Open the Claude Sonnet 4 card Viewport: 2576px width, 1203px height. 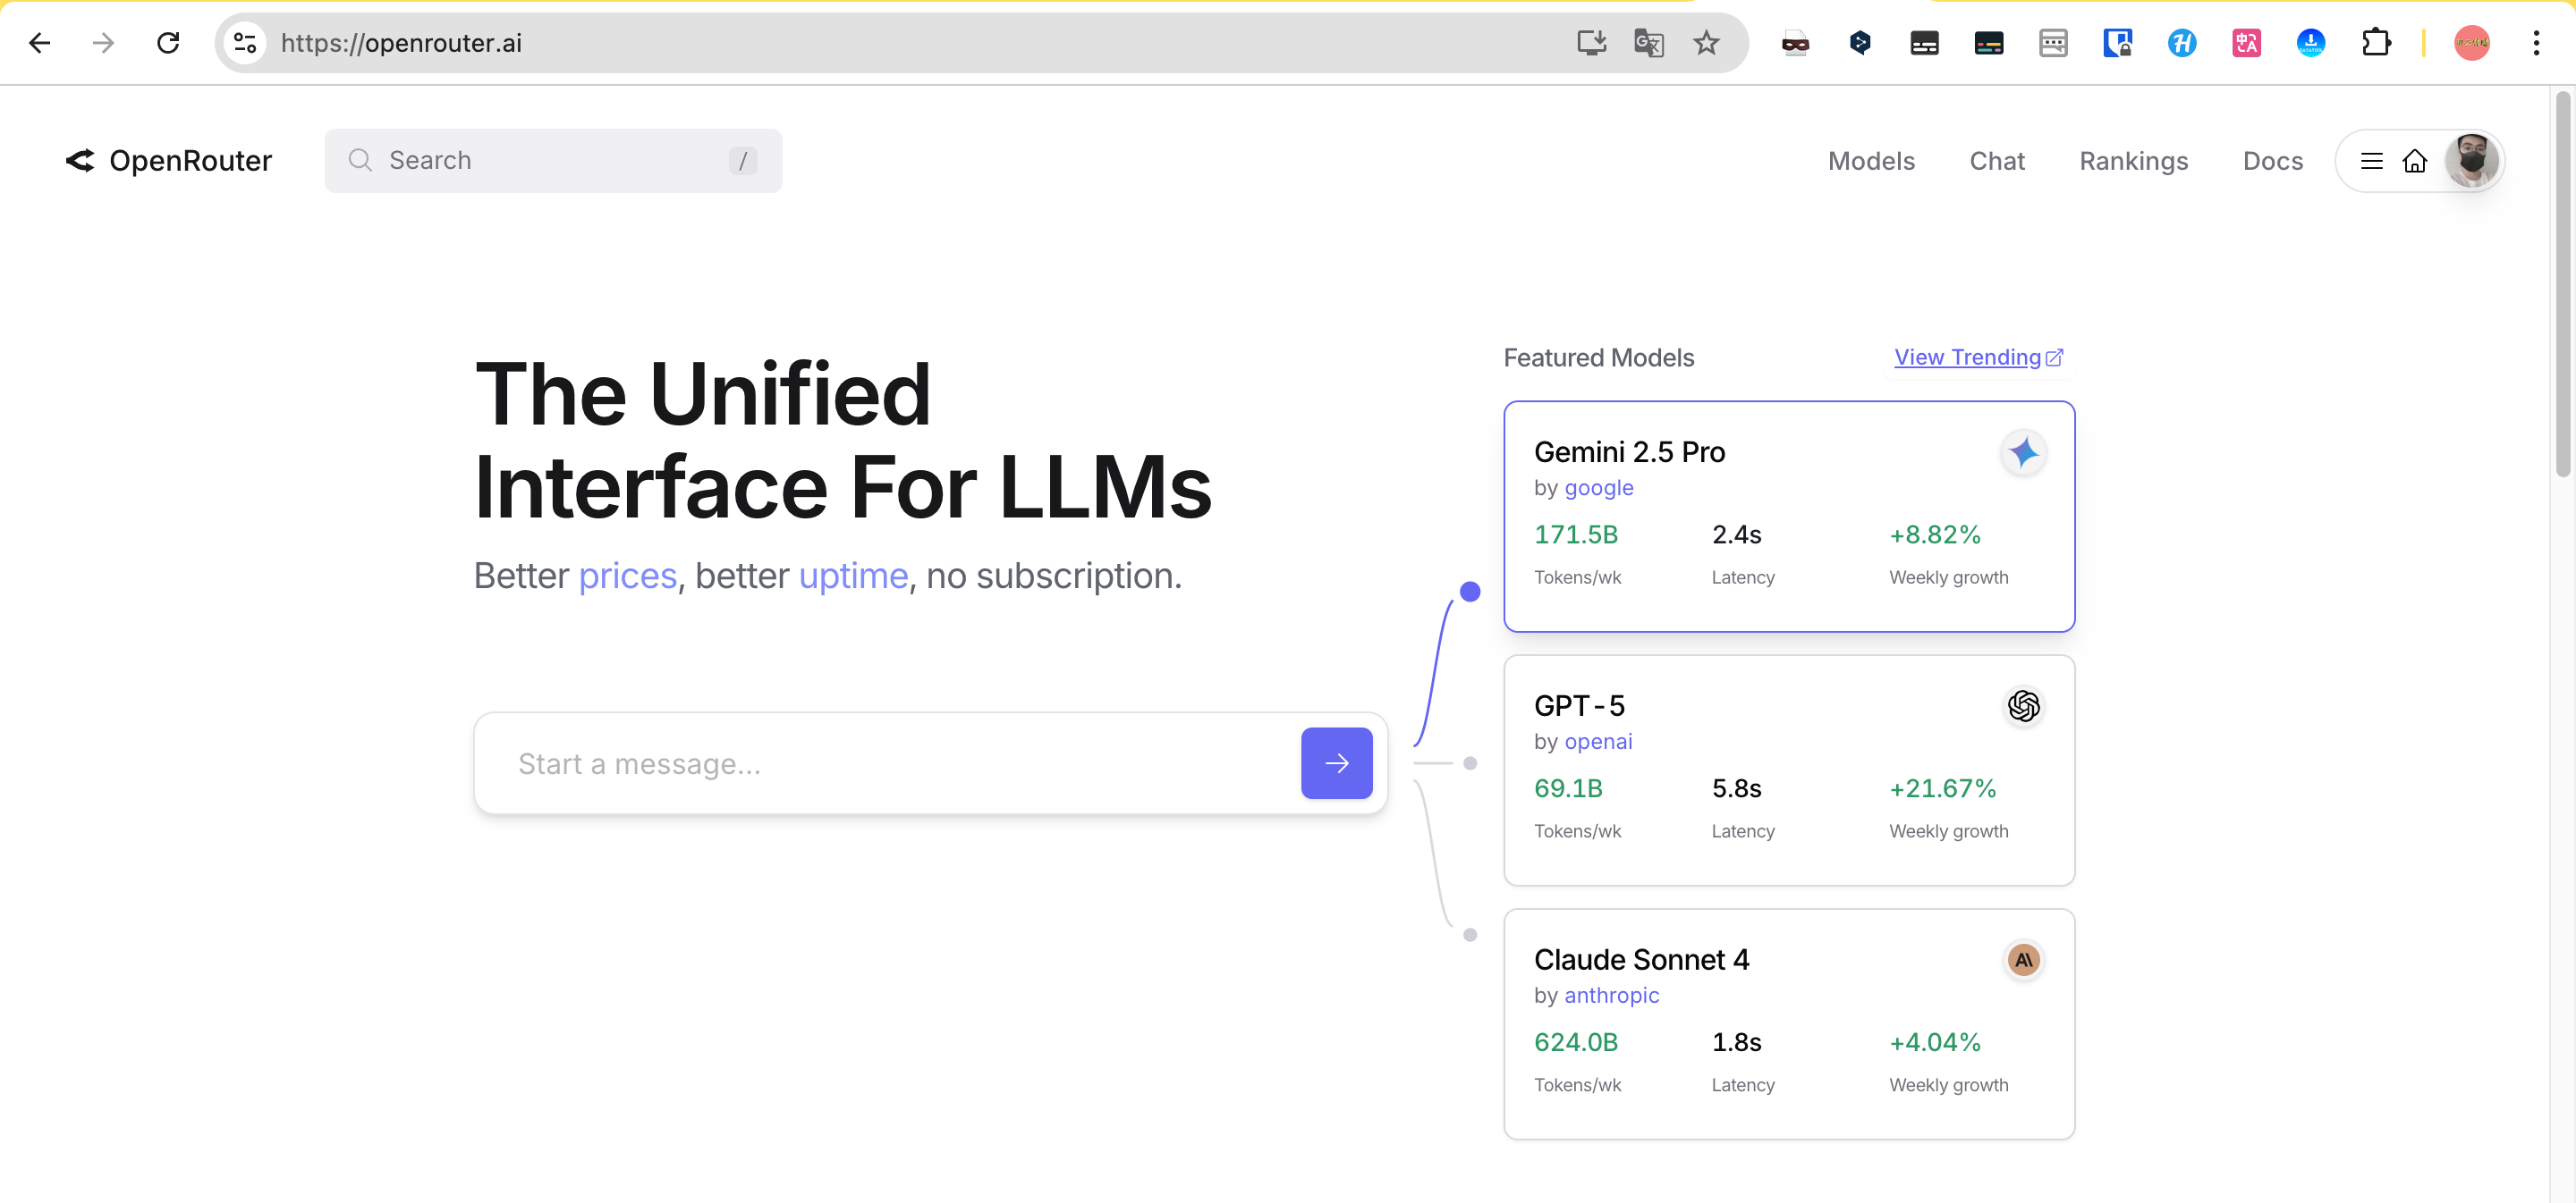[1788, 1024]
